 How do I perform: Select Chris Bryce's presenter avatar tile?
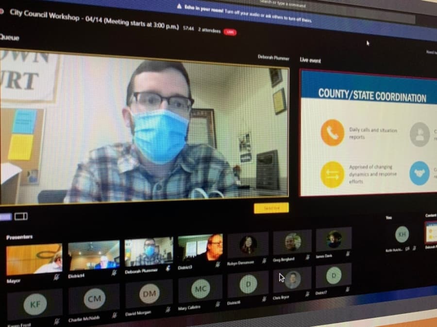293,280
